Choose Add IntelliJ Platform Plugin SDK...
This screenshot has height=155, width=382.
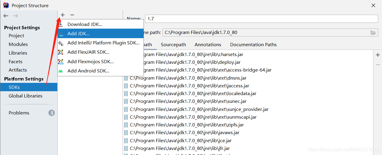[101, 43]
